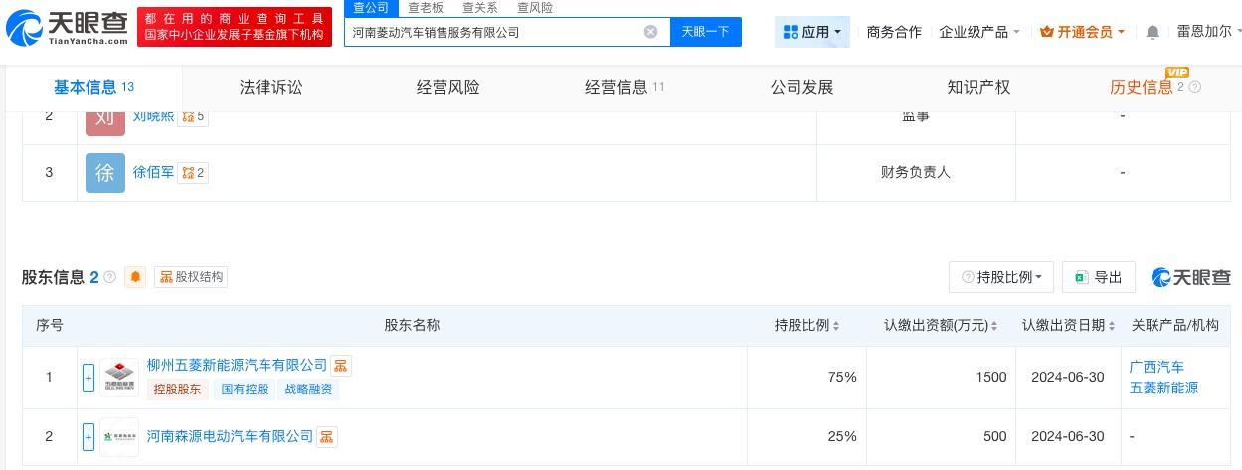Screen dimensions: 1242x470
Task: Export shareholder list with 导出 button
Action: 1099,277
